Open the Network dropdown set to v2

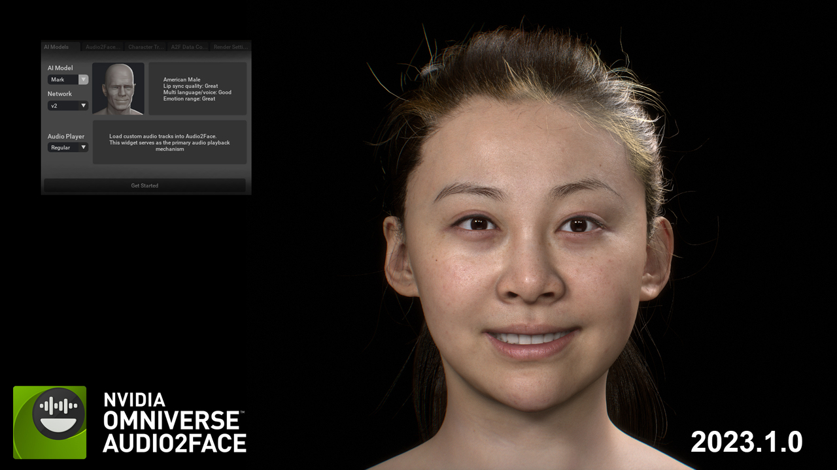pos(68,106)
